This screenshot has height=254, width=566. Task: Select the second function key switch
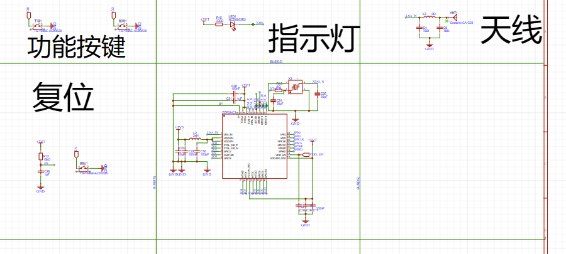coord(123,25)
